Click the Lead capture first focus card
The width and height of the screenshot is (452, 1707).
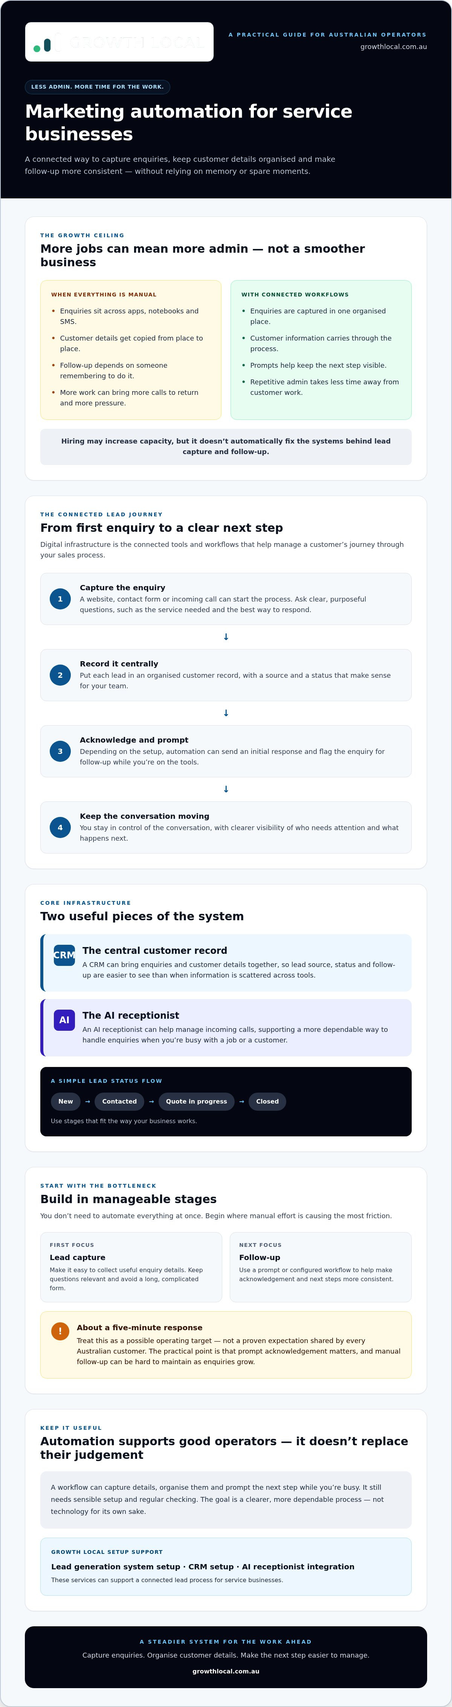point(131,1267)
